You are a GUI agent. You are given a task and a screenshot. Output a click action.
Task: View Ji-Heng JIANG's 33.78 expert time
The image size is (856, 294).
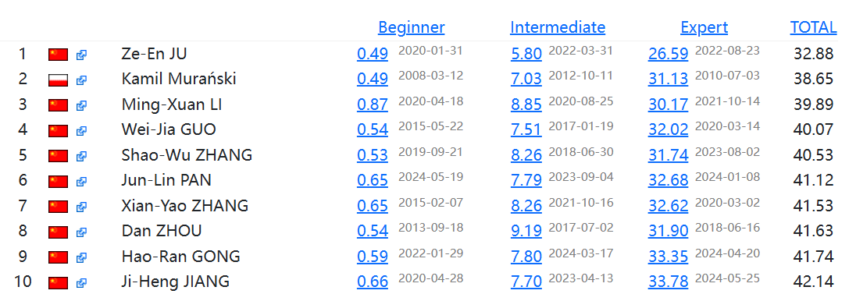click(x=668, y=282)
